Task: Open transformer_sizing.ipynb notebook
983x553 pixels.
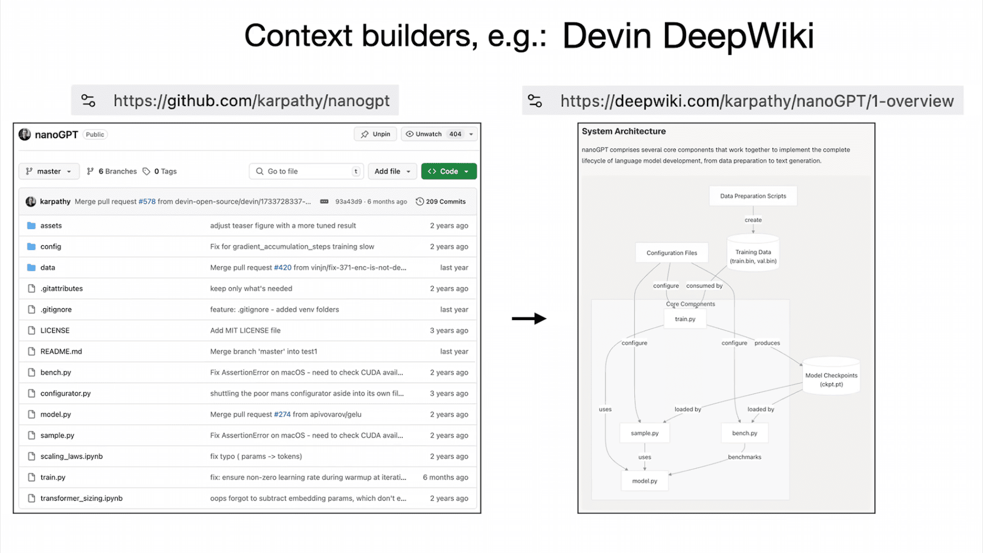Action: [82, 498]
